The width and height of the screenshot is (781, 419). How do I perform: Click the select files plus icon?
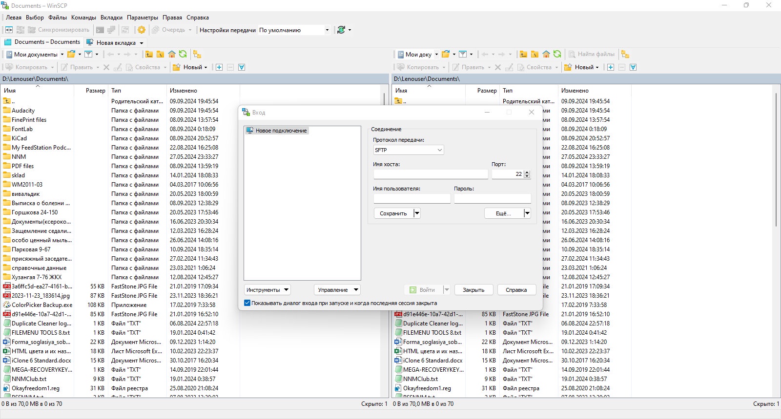[x=219, y=67]
